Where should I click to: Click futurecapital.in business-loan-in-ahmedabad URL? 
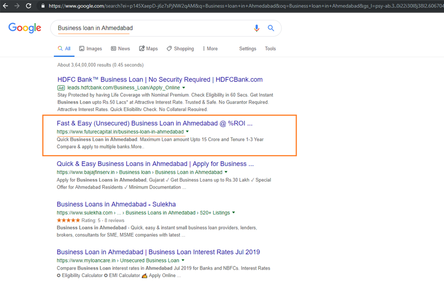[120, 132]
